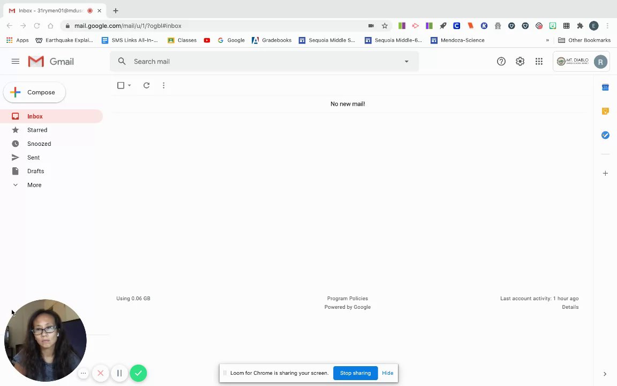Click the rocket extension icon
This screenshot has width=617, height=386.
443,26
